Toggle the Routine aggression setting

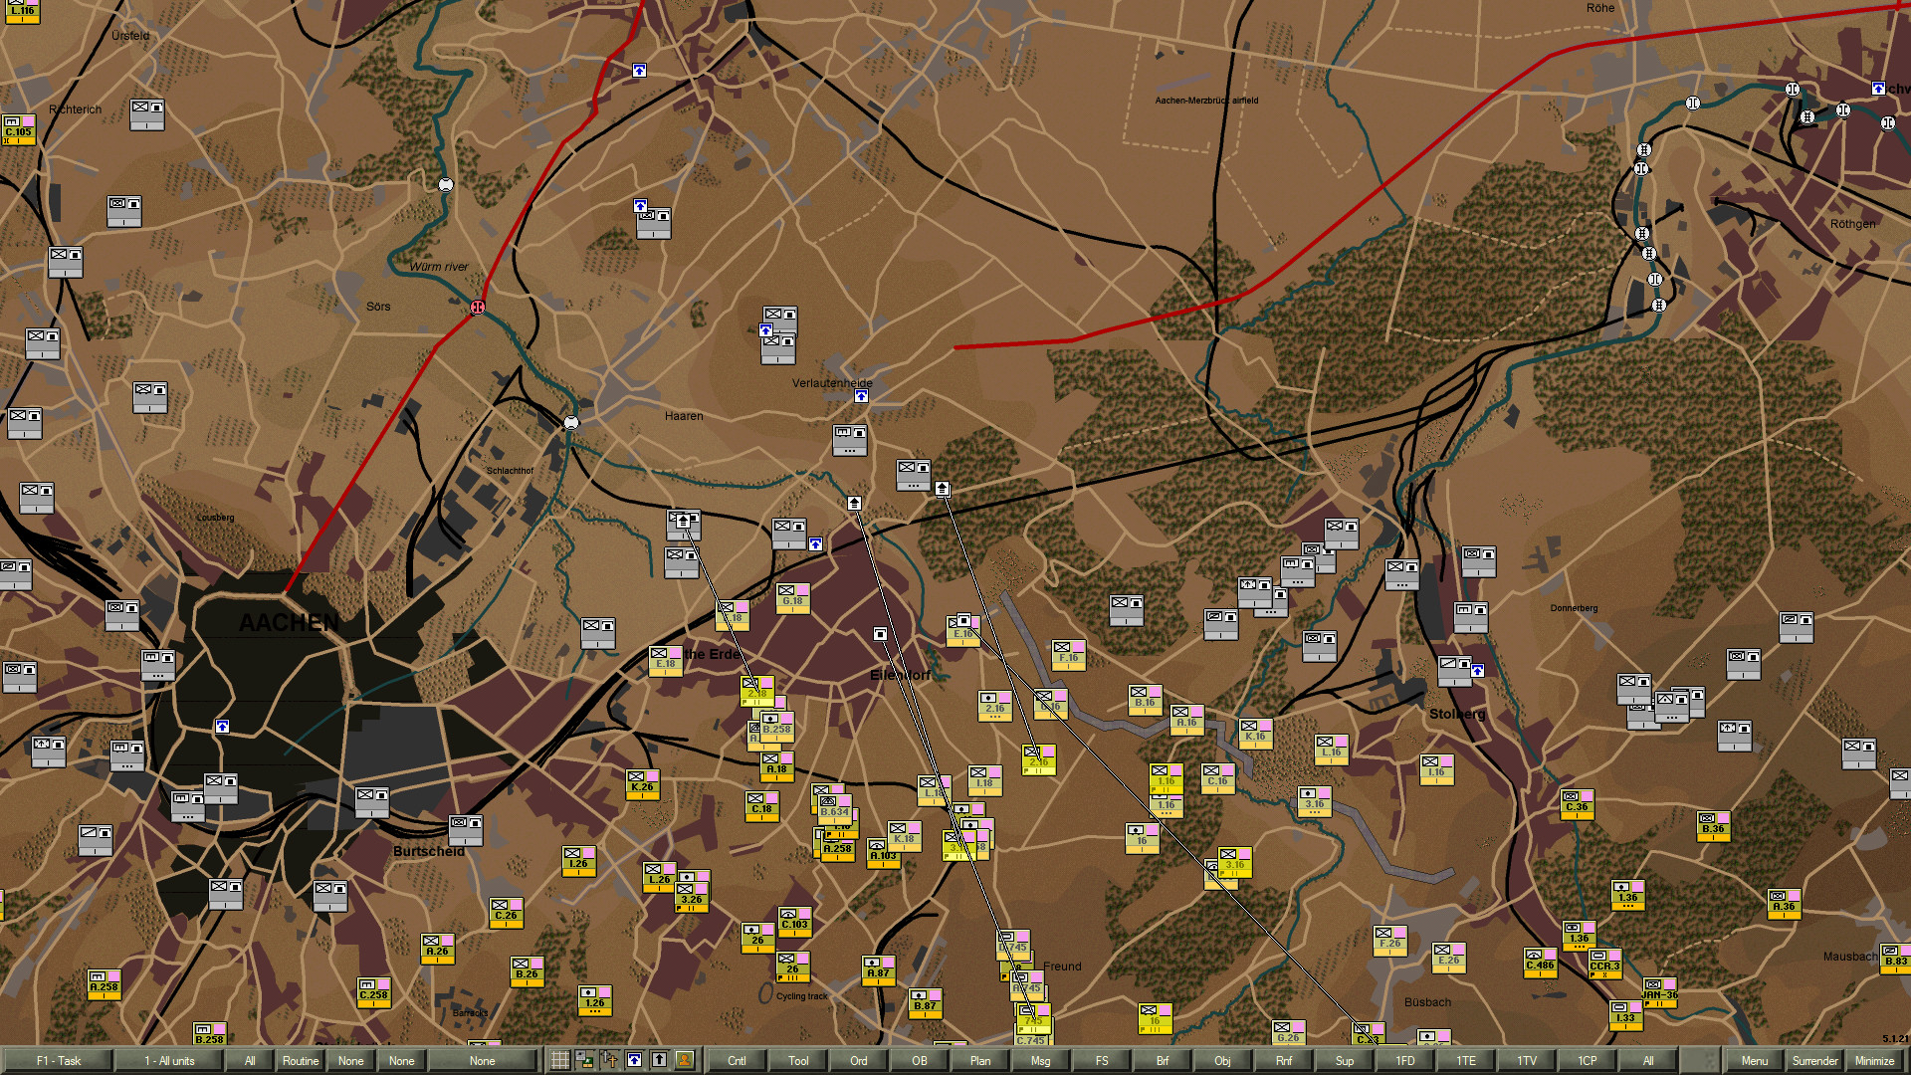[300, 1061]
